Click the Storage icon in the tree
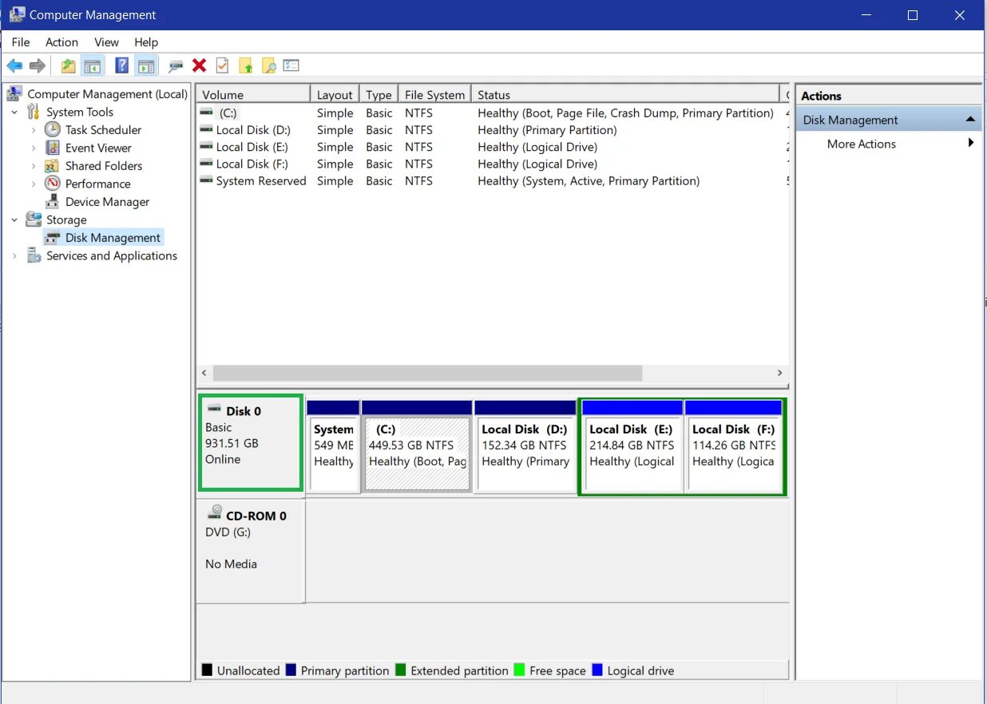Image resolution: width=987 pixels, height=704 pixels. [34, 220]
